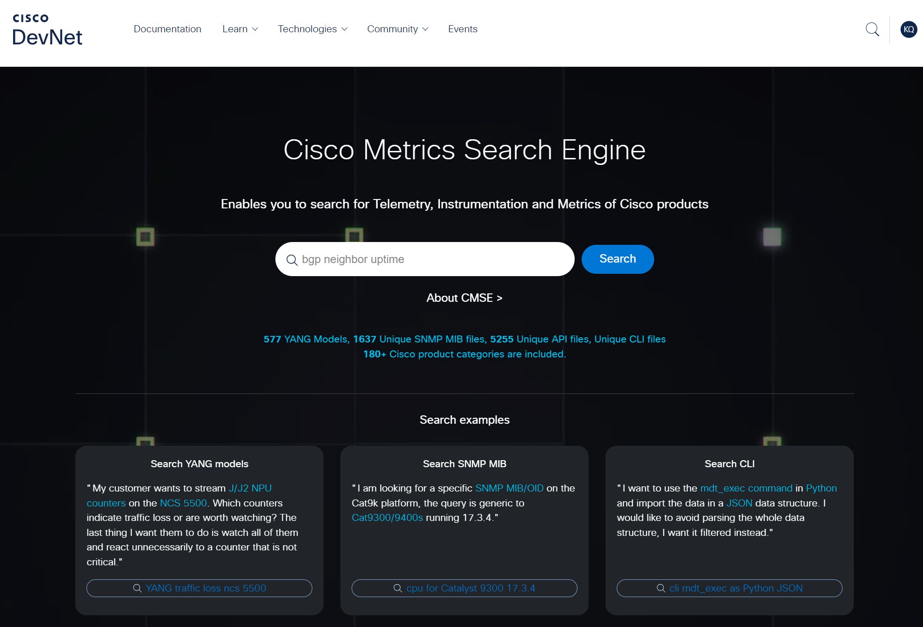Click the Cat9300/9400s link text
This screenshot has height=627, width=923.
pos(387,518)
